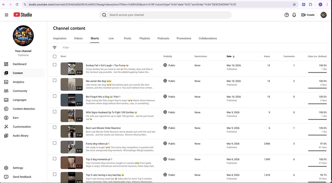Image resolution: width=332 pixels, height=183 pixels.
Task: Click the YouTube Studio logo
Action: (x=23, y=15)
